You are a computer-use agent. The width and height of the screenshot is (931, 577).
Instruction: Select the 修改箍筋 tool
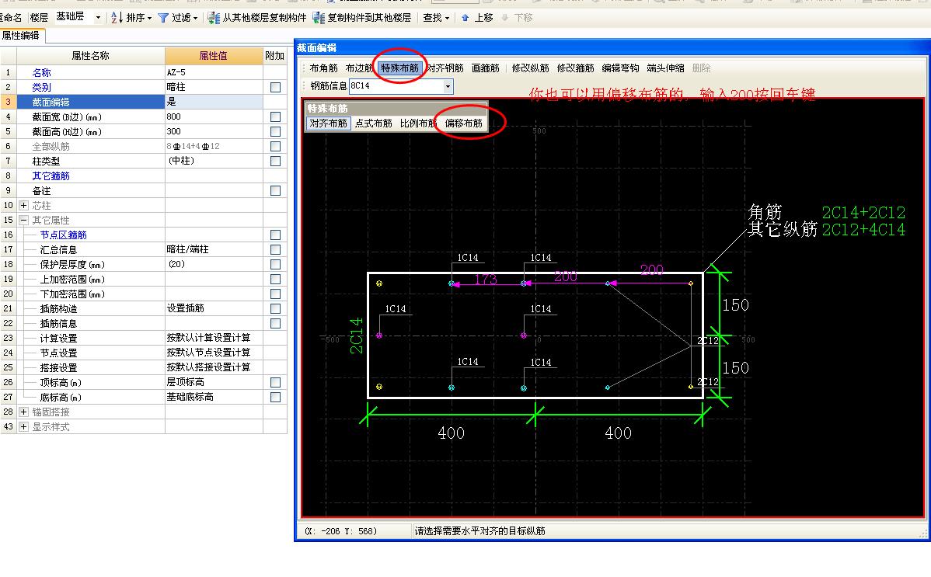(x=575, y=68)
